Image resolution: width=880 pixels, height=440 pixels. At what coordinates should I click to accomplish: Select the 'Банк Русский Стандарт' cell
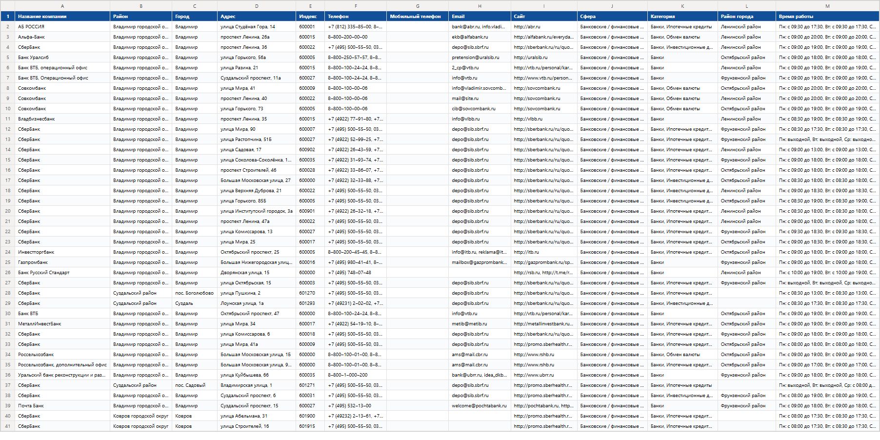coord(62,273)
